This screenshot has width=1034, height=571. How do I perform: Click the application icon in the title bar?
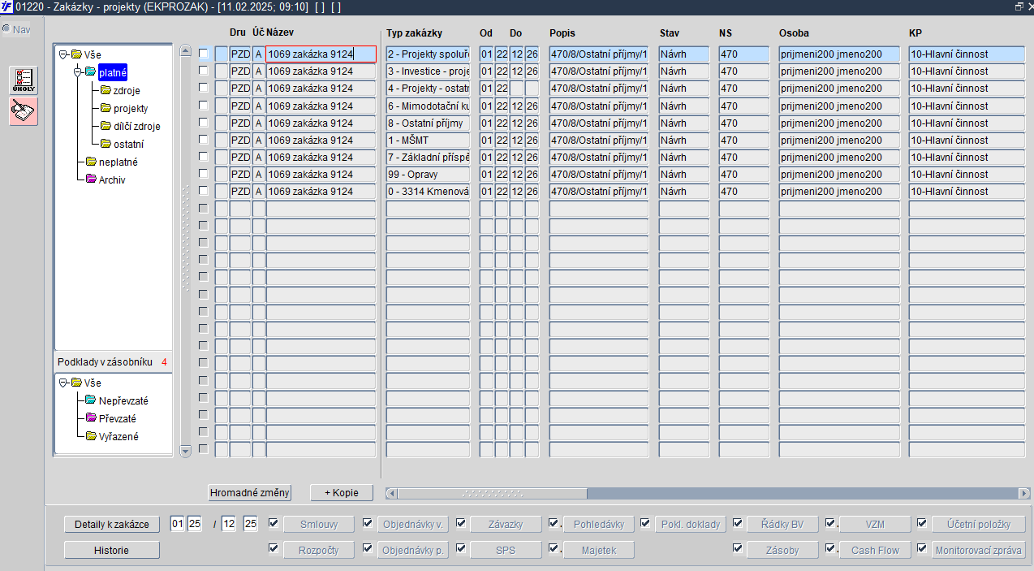tap(6, 6)
